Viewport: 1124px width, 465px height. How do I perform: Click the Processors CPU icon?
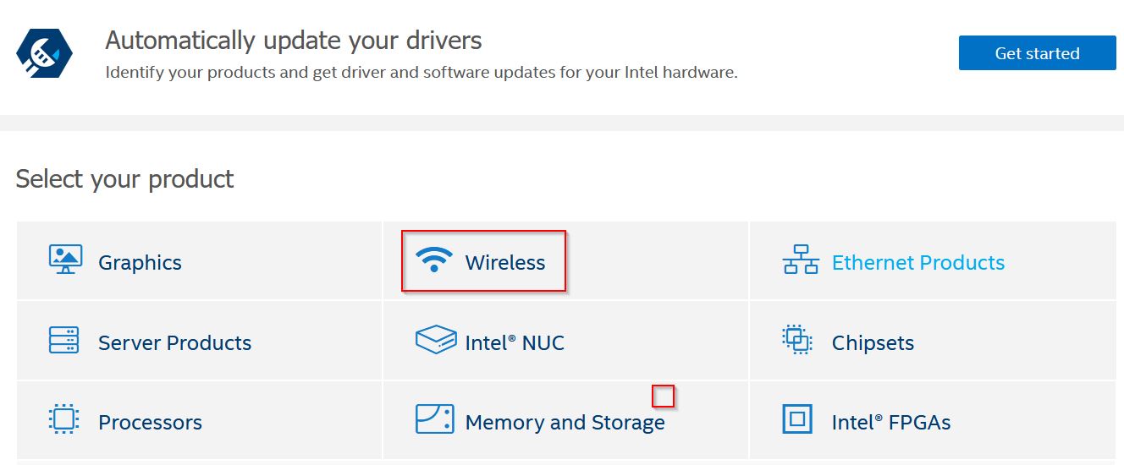tap(64, 418)
